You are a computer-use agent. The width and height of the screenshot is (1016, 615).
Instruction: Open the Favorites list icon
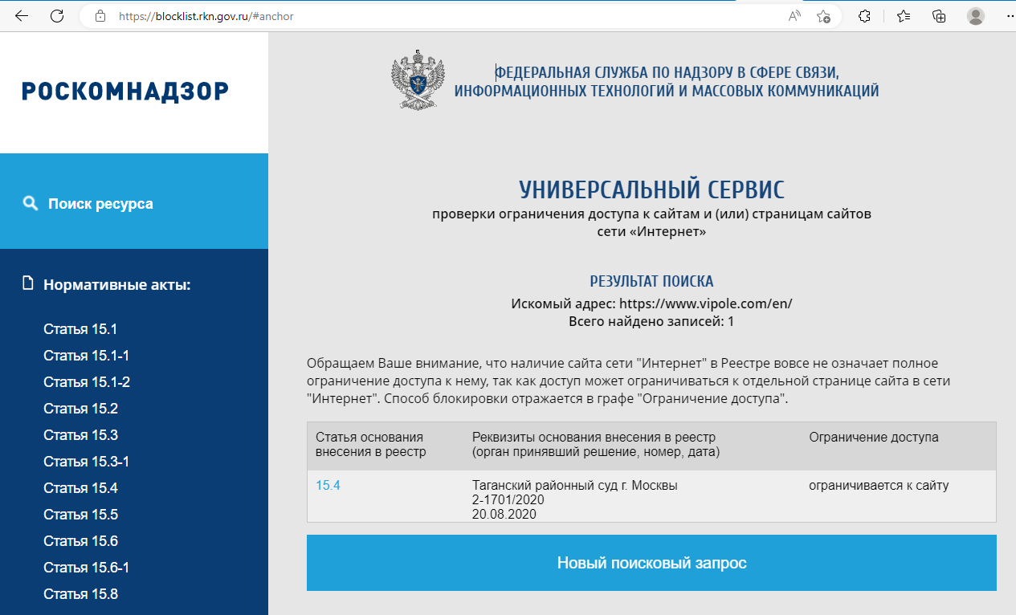[x=904, y=15]
